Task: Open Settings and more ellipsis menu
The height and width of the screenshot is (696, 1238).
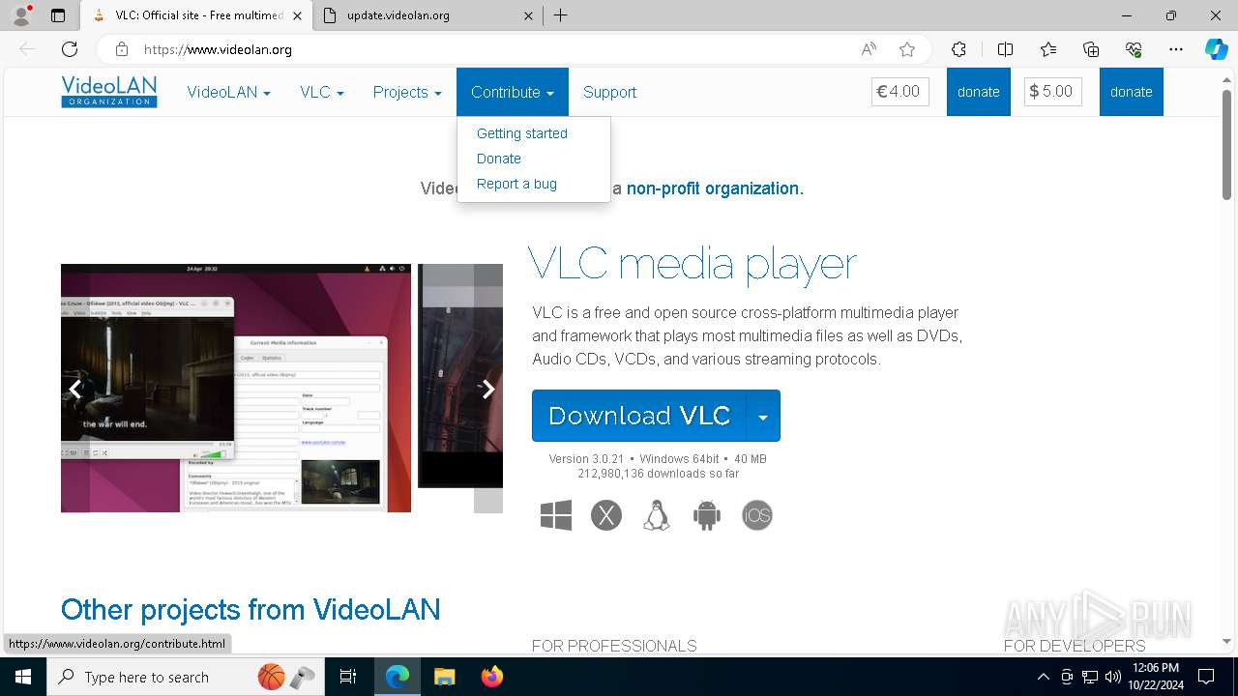Action: pos(1176,49)
